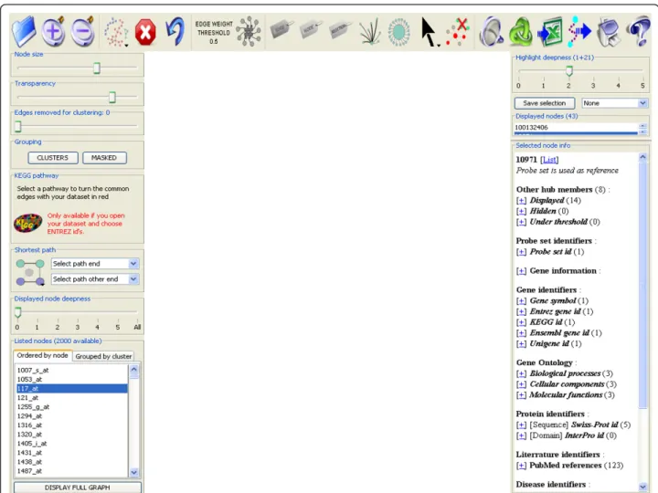Toggle the node label tag icon

pyautogui.click(x=310, y=29)
